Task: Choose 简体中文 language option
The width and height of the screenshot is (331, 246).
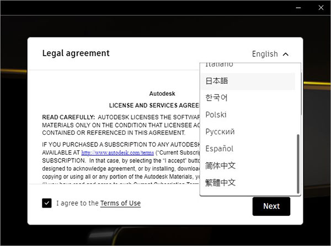Action: click(248, 166)
